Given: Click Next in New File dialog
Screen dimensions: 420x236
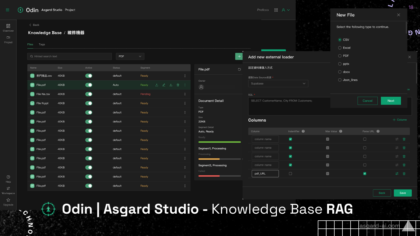Looking at the screenshot, I should (x=391, y=101).
